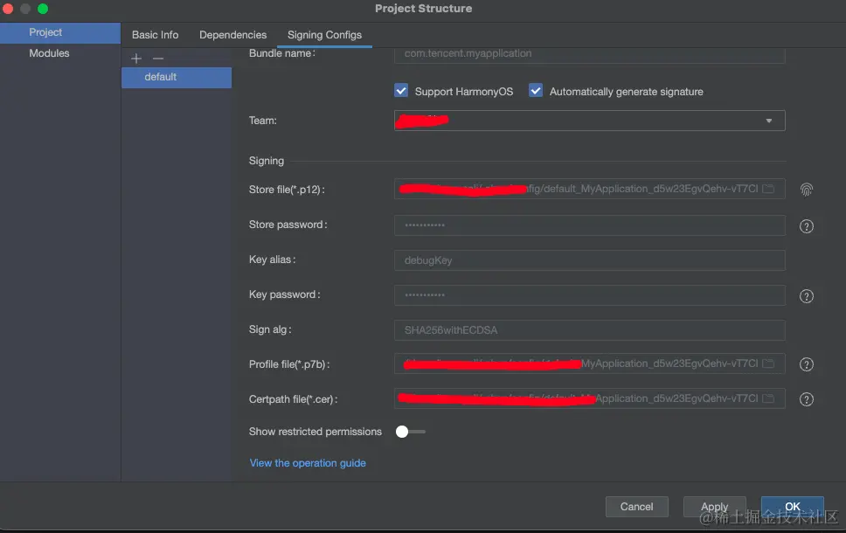Enable Show restricted permissions switch
846x533 pixels.
pyautogui.click(x=410, y=432)
